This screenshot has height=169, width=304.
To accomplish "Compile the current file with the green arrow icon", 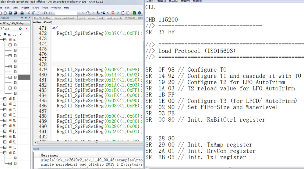I will pyautogui.click(x=135, y=13).
